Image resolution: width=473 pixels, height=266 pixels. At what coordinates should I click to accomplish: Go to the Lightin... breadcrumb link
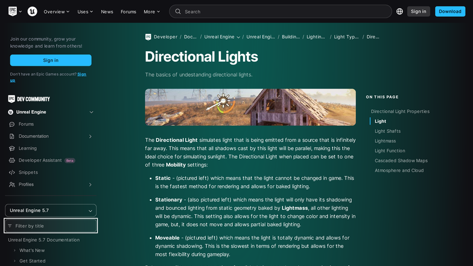316,37
